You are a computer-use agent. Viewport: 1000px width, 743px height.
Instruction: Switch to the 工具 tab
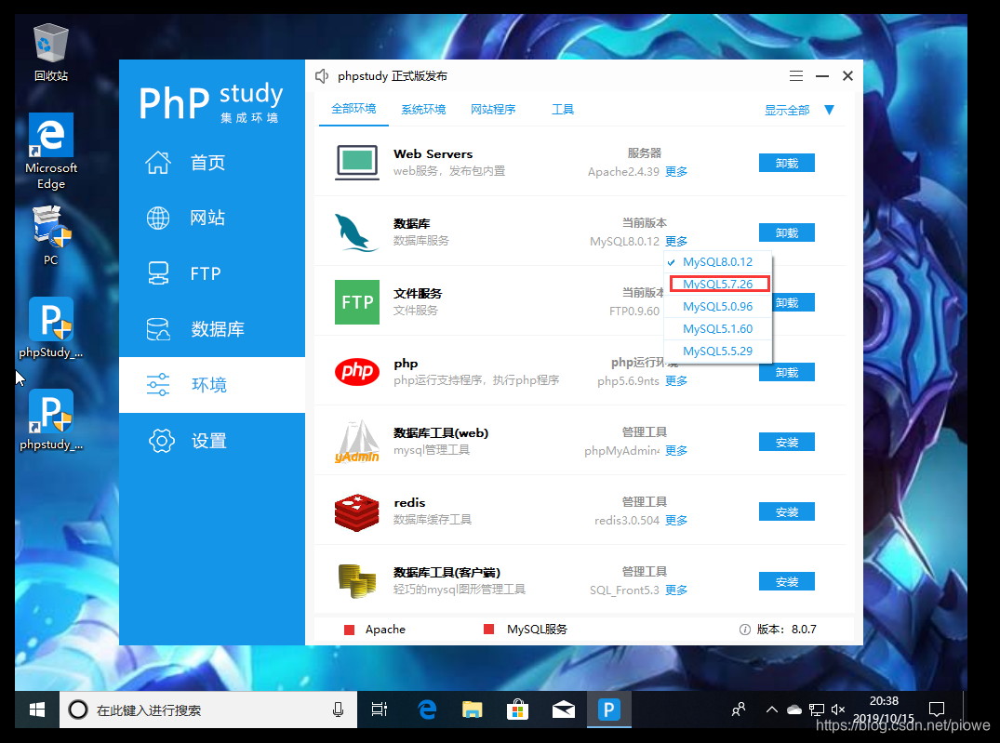pyautogui.click(x=563, y=110)
